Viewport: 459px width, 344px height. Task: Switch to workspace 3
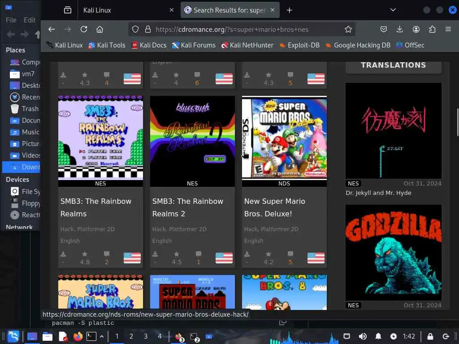[146, 336]
